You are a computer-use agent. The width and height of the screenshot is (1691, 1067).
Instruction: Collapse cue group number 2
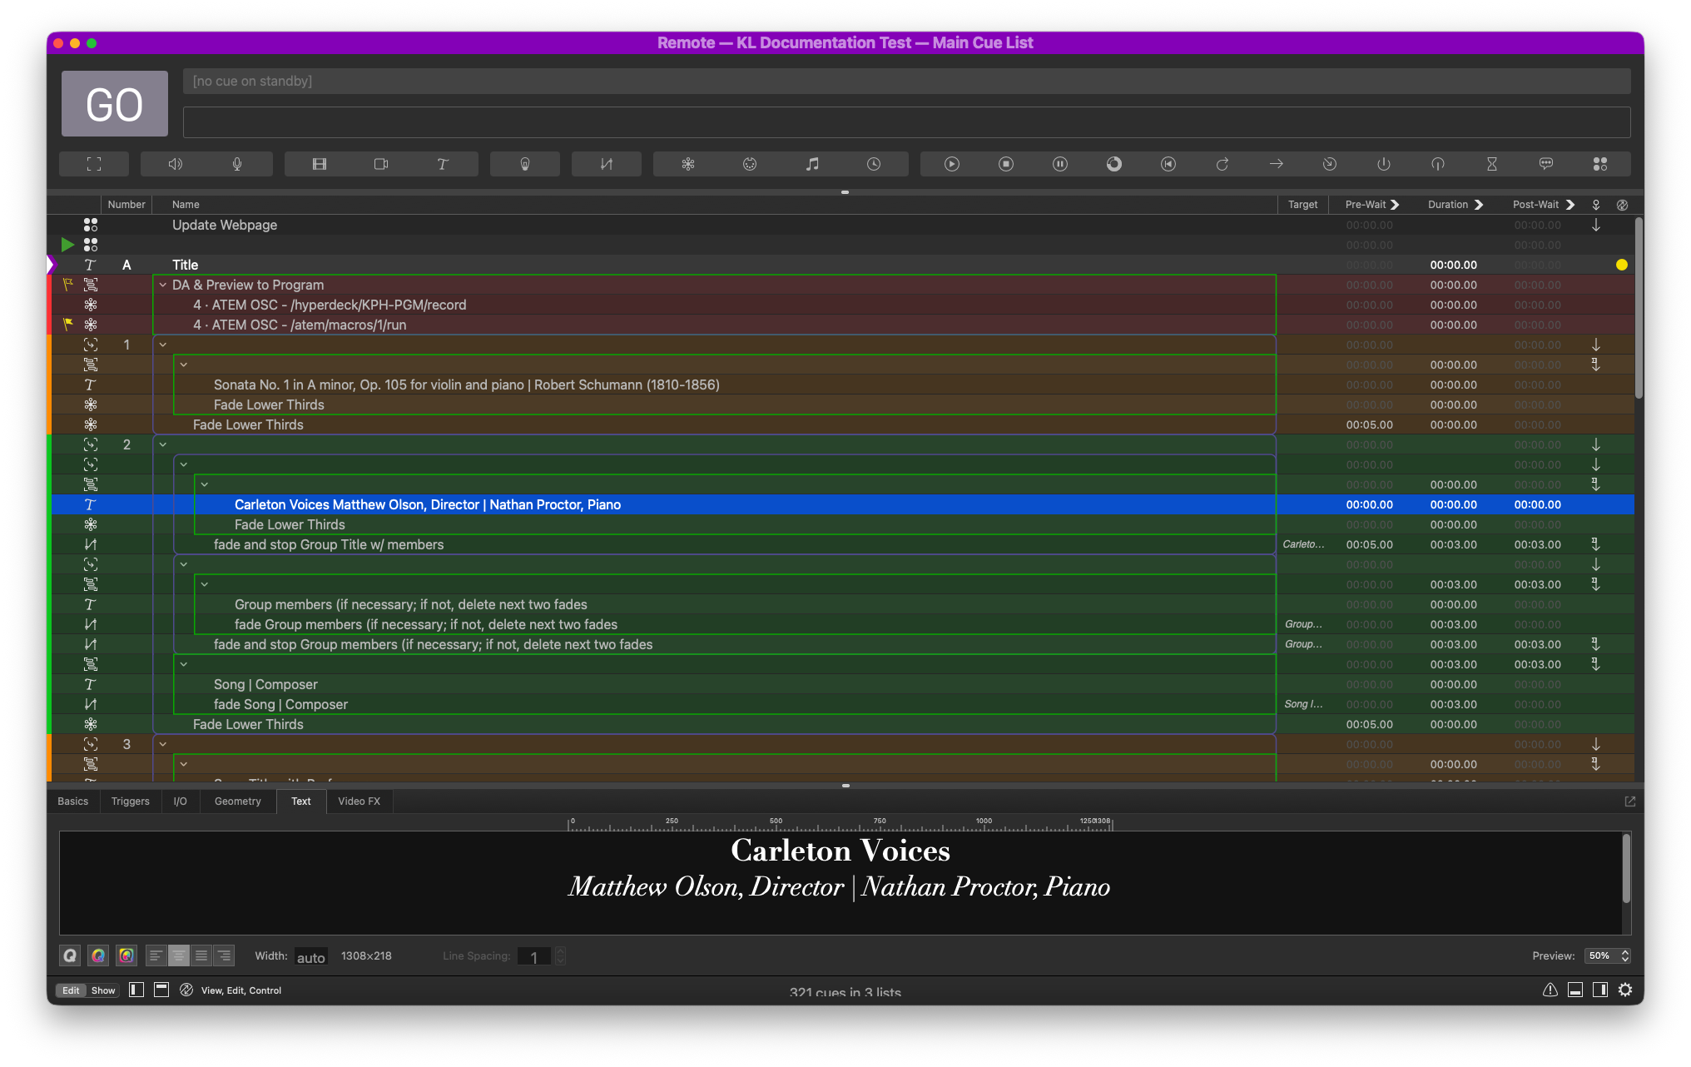pos(163,444)
